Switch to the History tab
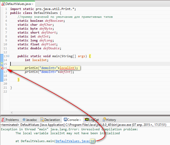Image resolution: width=170 pixels, height=145 pixels. coord(111,120)
